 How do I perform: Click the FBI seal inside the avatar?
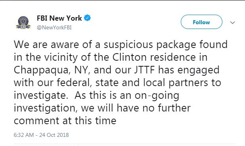point(23,21)
